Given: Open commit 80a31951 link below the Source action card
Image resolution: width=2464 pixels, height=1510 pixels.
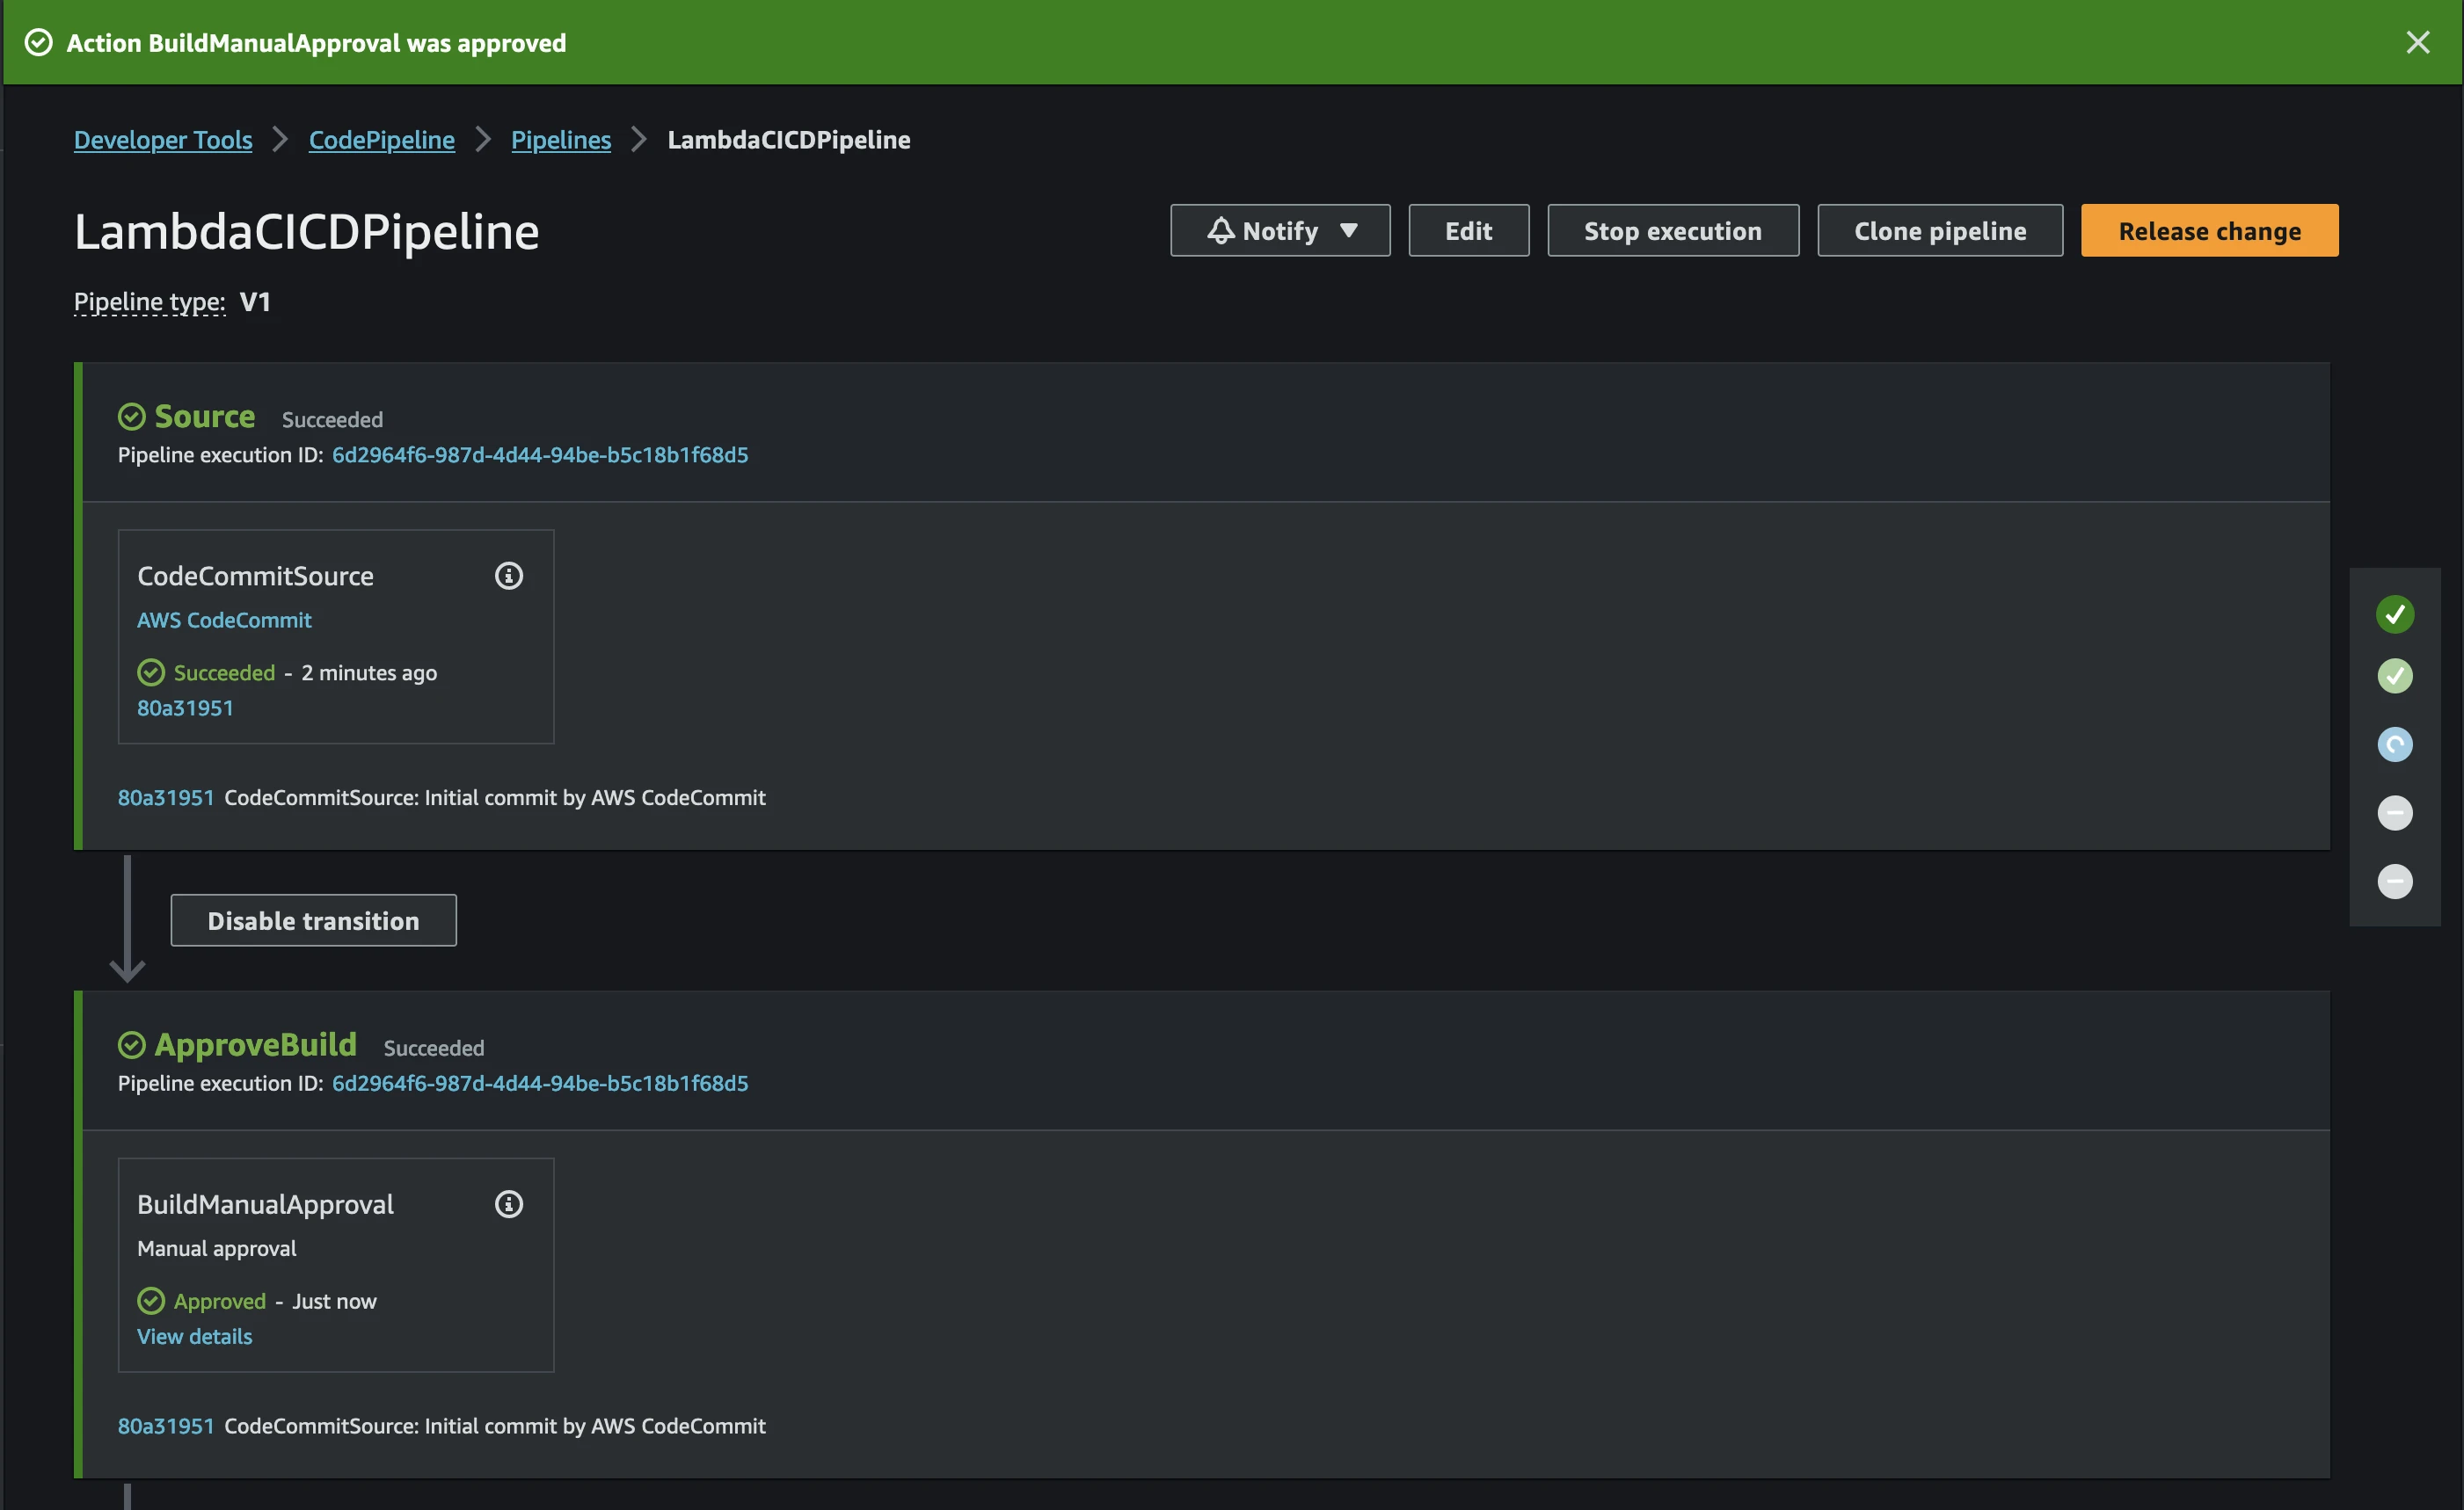Looking at the screenshot, I should (x=166, y=797).
